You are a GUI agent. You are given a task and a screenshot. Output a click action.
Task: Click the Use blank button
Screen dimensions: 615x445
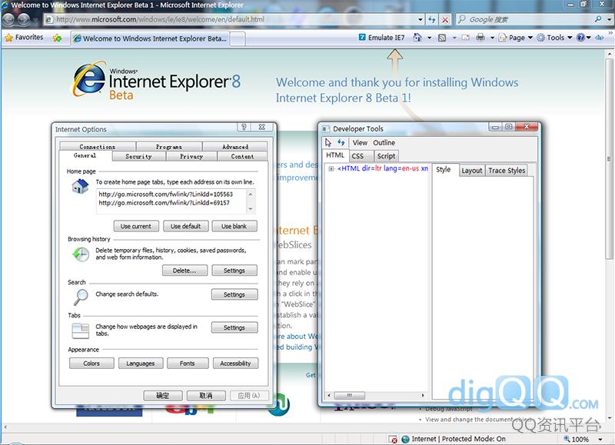point(234,226)
